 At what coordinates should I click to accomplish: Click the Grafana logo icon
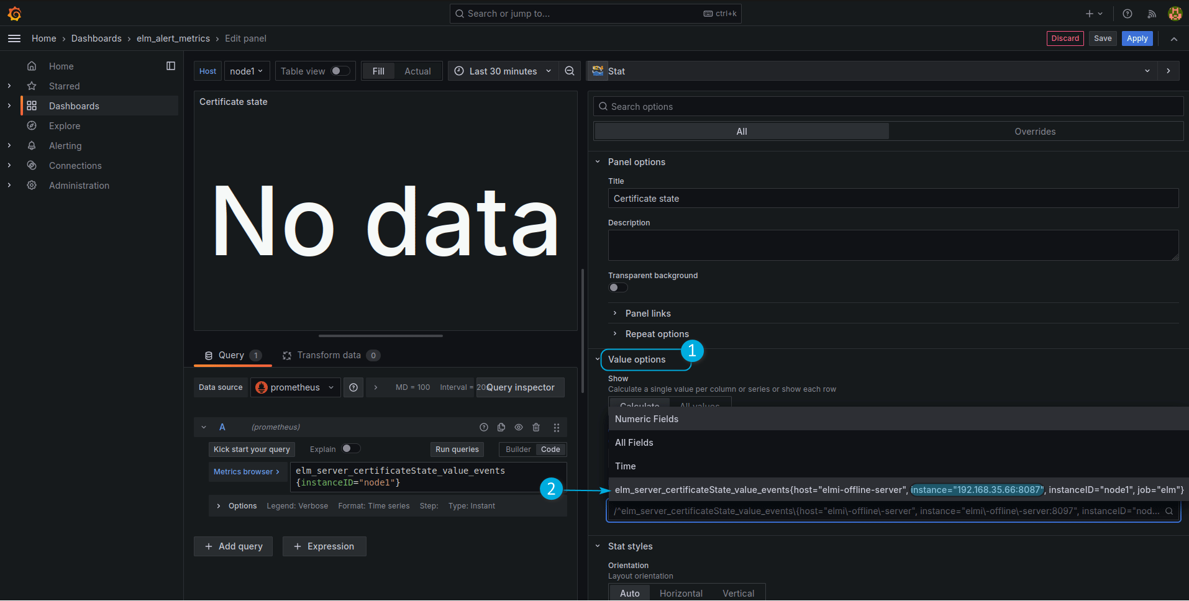(14, 14)
